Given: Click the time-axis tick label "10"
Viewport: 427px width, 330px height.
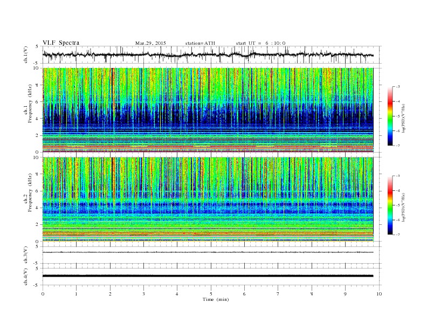Looking at the screenshot, I should pos(379,294).
